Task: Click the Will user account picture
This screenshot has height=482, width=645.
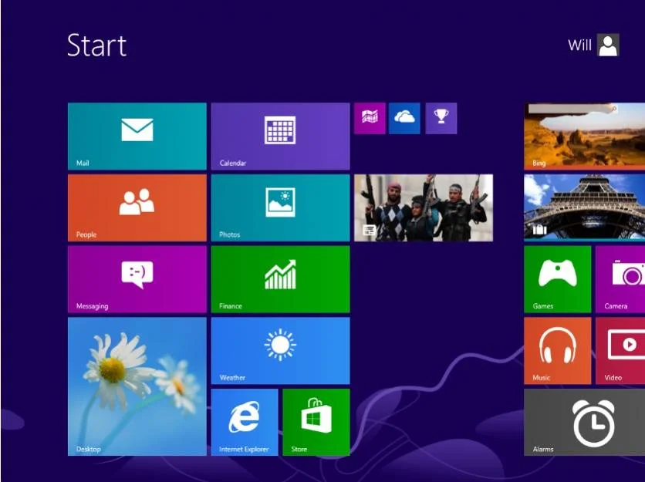Action: [x=608, y=45]
